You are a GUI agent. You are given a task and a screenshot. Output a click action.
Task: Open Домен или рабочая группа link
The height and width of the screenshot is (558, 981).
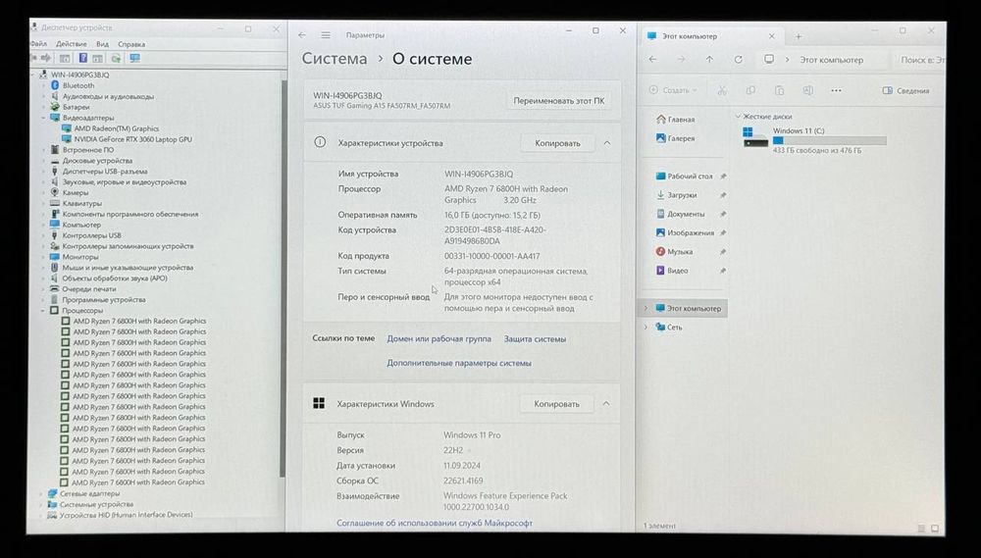439,338
